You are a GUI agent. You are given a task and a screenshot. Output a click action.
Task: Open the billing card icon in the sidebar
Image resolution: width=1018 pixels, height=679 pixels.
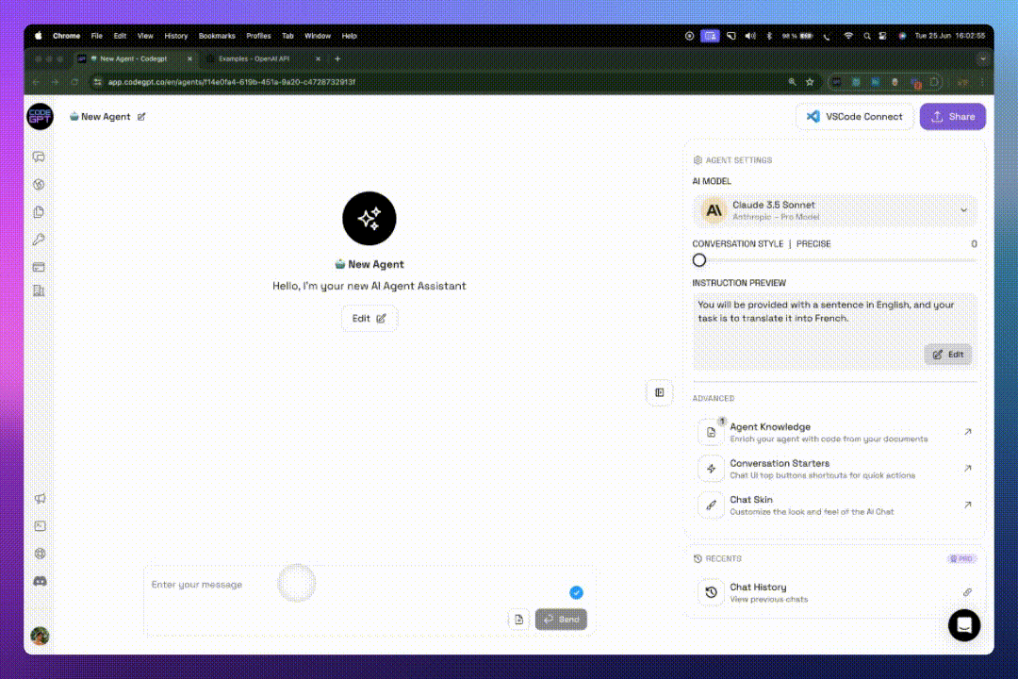click(39, 266)
